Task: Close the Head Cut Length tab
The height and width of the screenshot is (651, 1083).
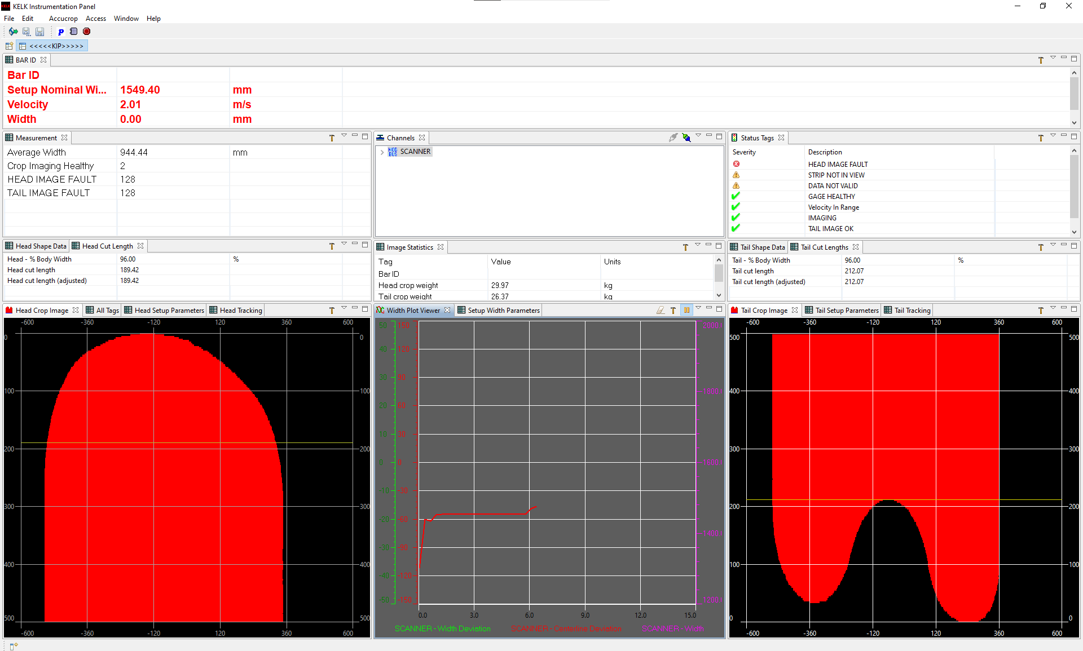Action: (140, 246)
